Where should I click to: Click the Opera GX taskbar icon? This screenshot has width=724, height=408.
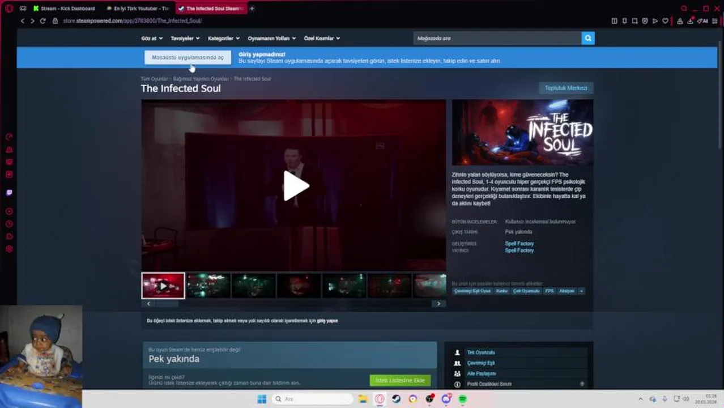(x=380, y=399)
